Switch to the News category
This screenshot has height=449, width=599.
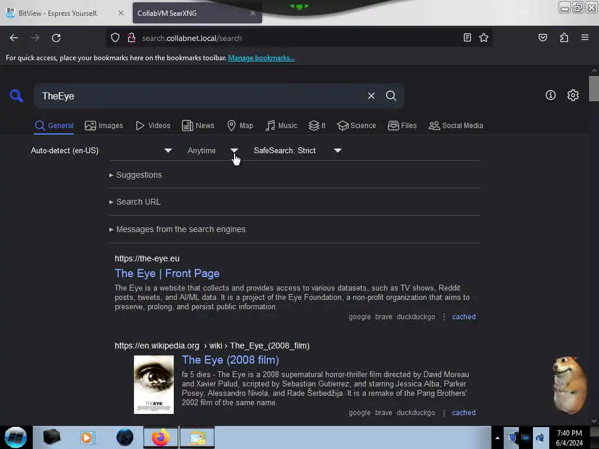(x=198, y=126)
